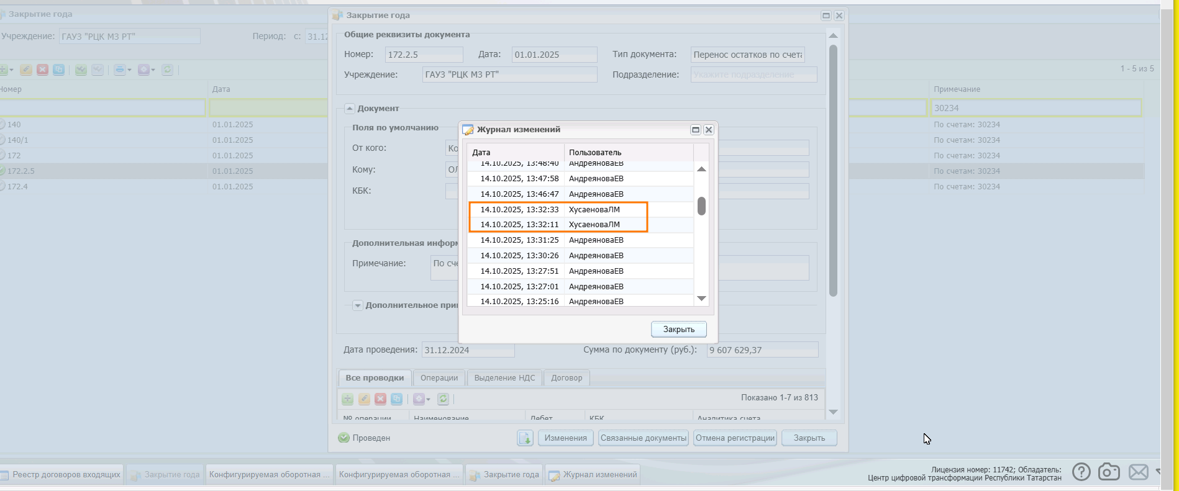The height and width of the screenshot is (491, 1179).
Task: Refresh the postings list in the document window
Action: click(x=443, y=399)
